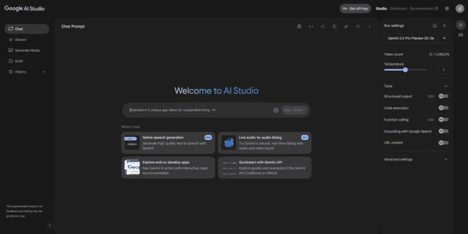Select Generate Media in the left sidebar
Image resolution: width=468 pixels, height=234 pixels.
coord(27,51)
